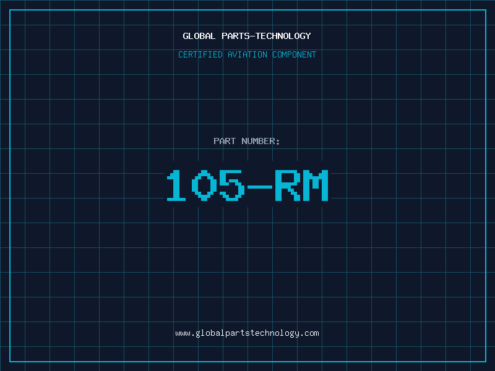Click PARTS-TECHNOLOGY in the heading
This screenshot has width=495, height=371.
[x=266, y=36]
